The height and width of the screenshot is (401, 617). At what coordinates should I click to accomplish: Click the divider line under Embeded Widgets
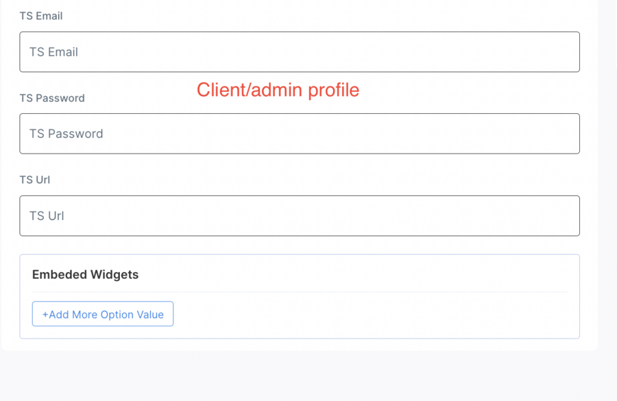point(299,292)
